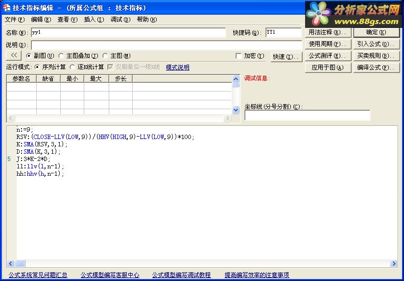Open the 调试(D) menu
Screen dimensions: 404x281
(x=120, y=20)
